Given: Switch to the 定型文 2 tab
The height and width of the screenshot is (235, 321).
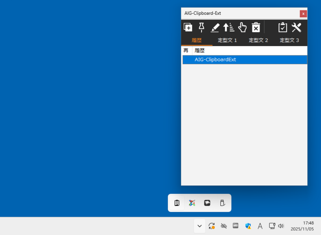Looking at the screenshot, I should pos(258,40).
